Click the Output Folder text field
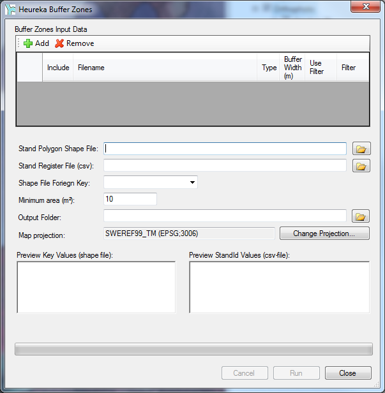Viewport: 385px width, 393px height. pos(225,216)
